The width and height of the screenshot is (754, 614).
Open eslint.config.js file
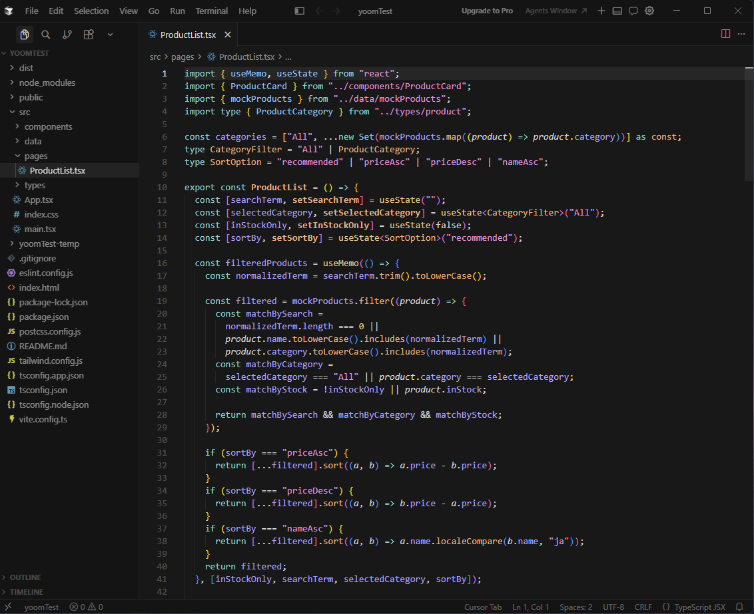(70, 273)
